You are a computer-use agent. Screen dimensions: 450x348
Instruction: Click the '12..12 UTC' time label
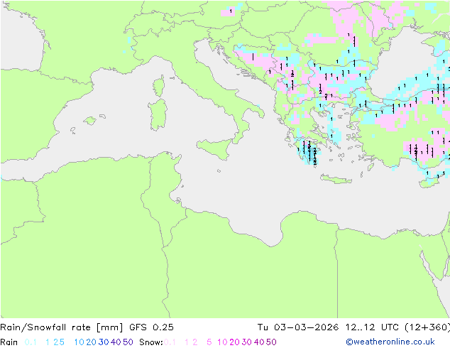tap(372, 327)
